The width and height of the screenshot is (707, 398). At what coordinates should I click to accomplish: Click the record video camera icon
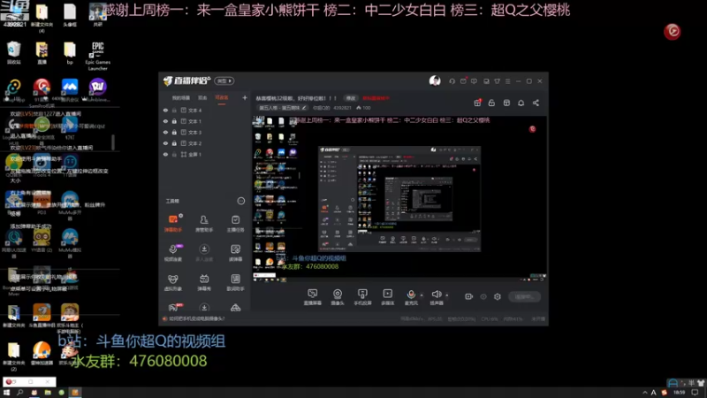469,296
